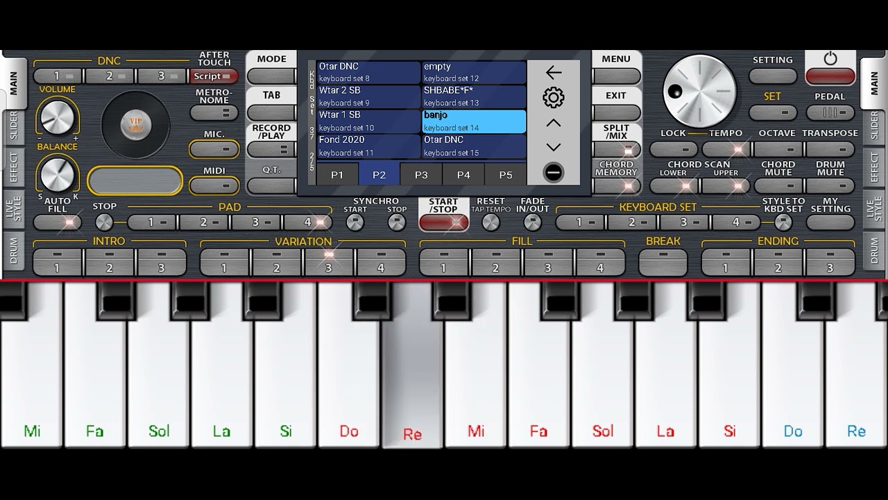The width and height of the screenshot is (888, 500).
Task: Tap the Synchro Stop round button
Action: click(397, 222)
